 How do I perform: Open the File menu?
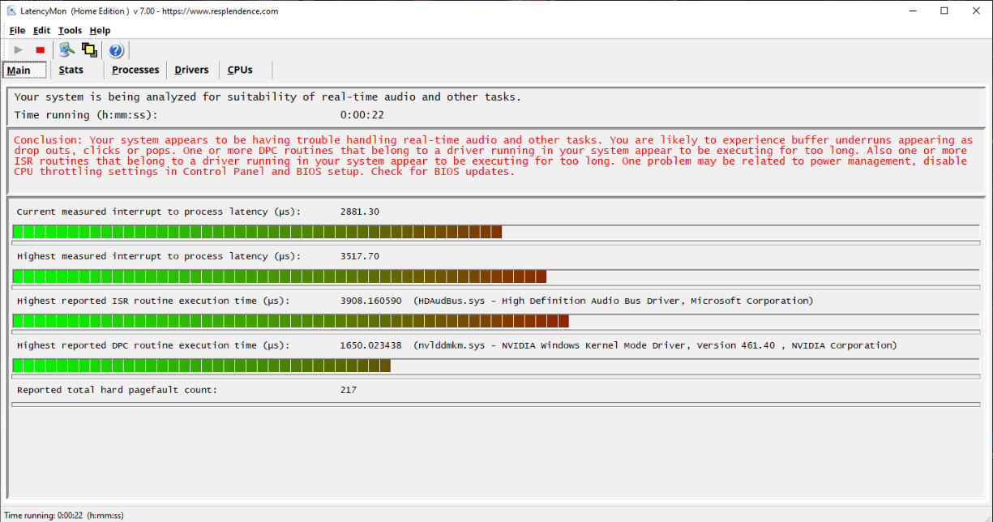(x=17, y=31)
